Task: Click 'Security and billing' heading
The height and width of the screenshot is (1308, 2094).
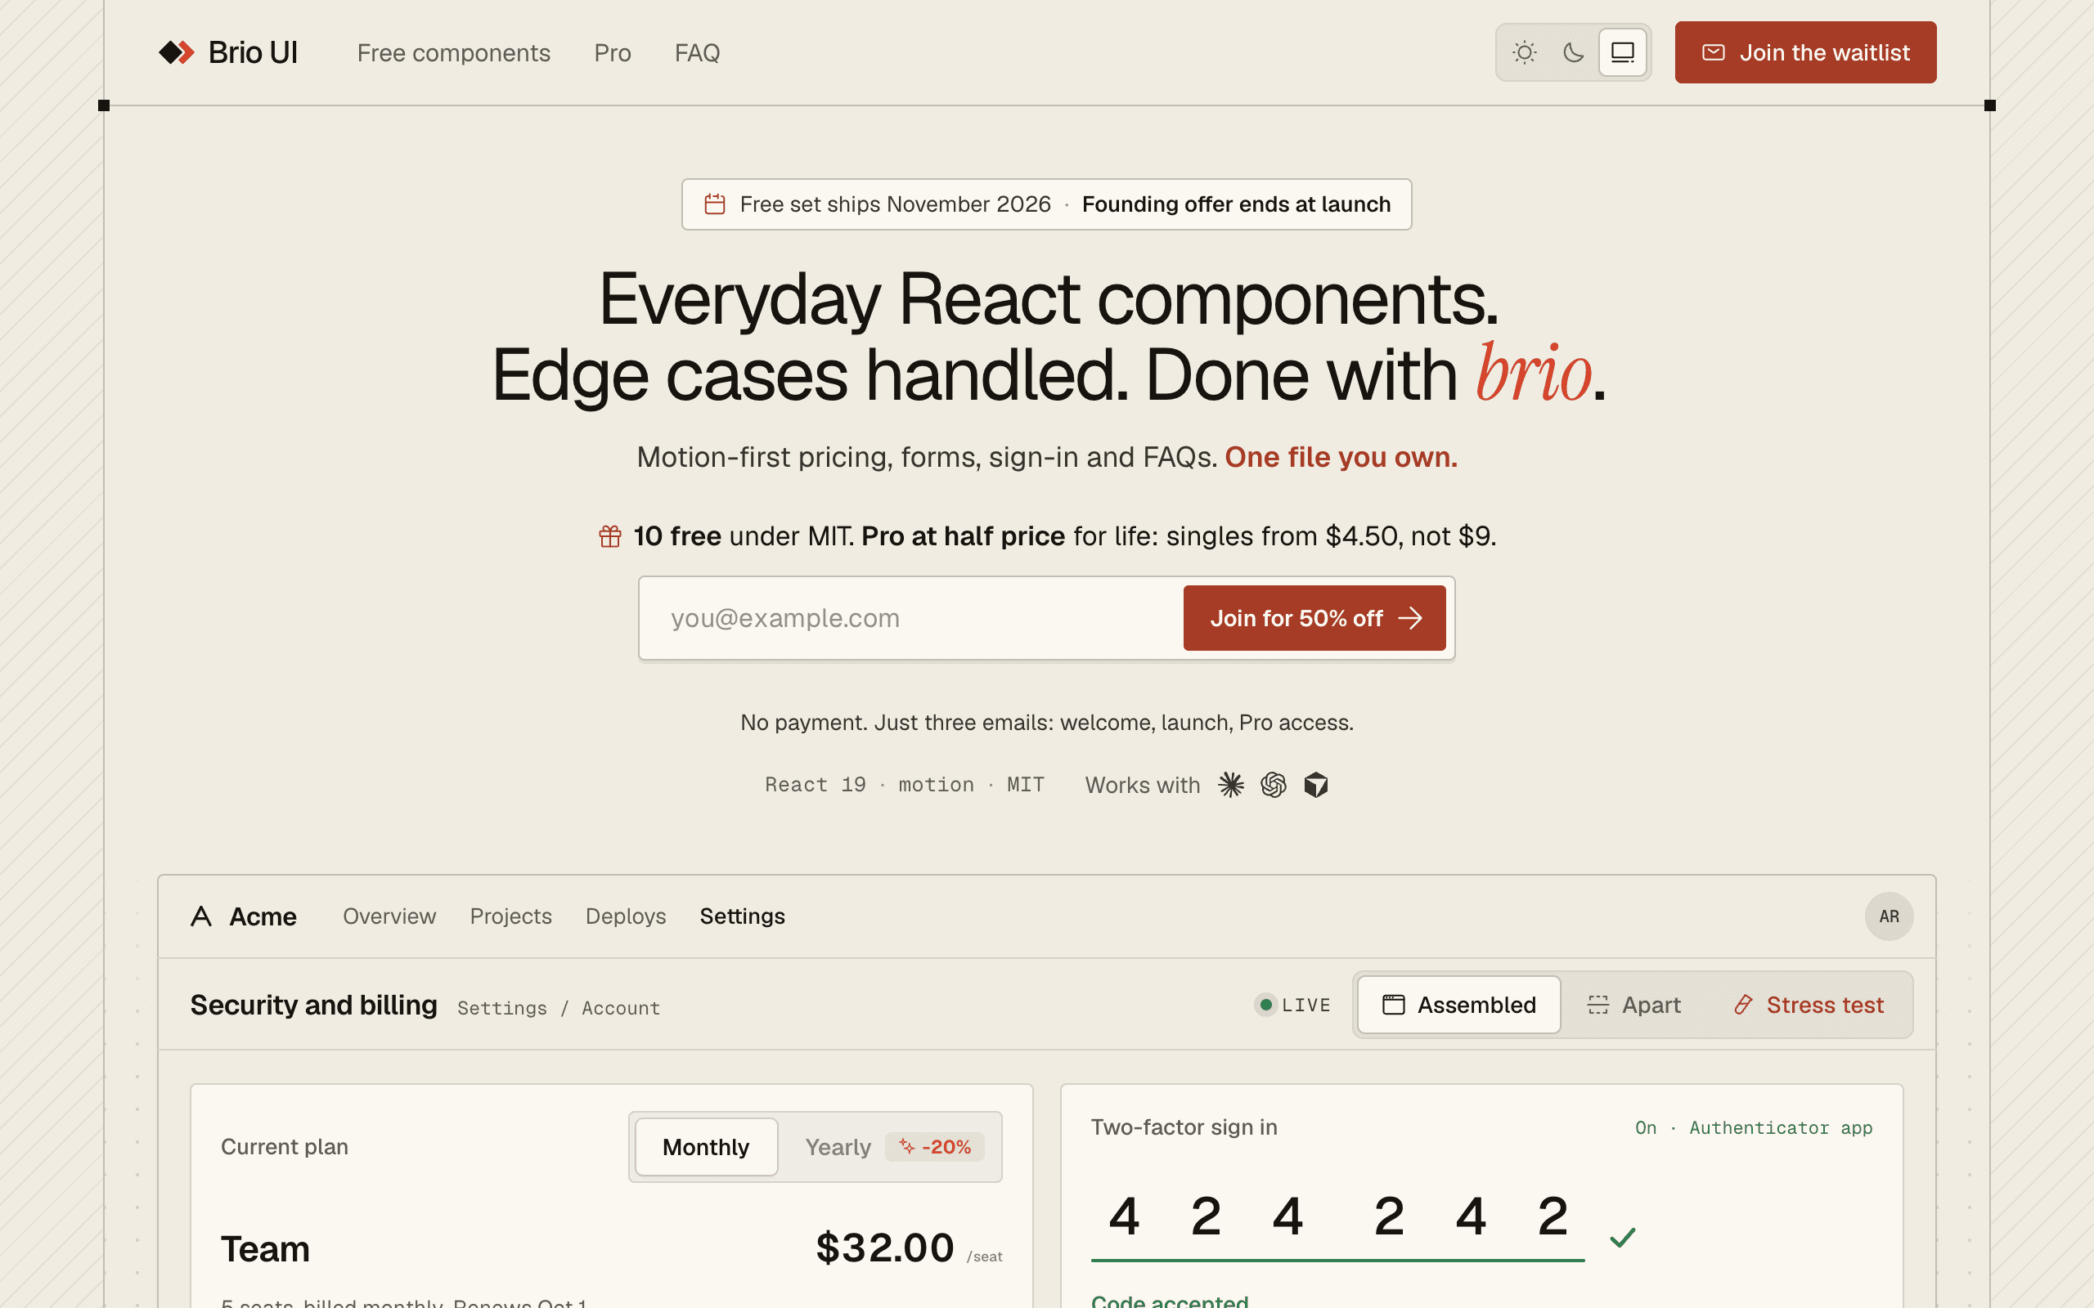Action: click(x=313, y=1005)
